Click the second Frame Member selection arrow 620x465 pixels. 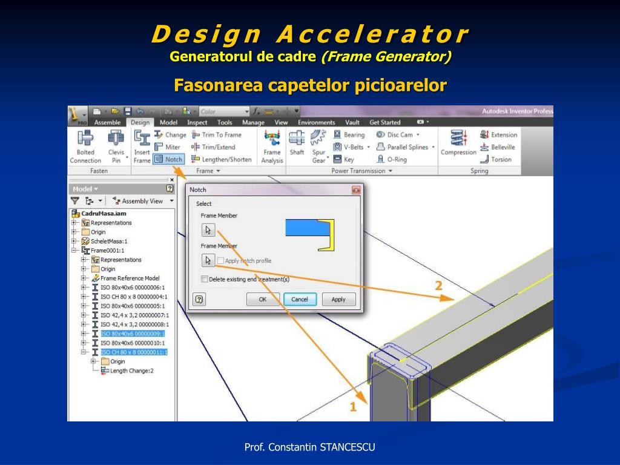pos(208,260)
